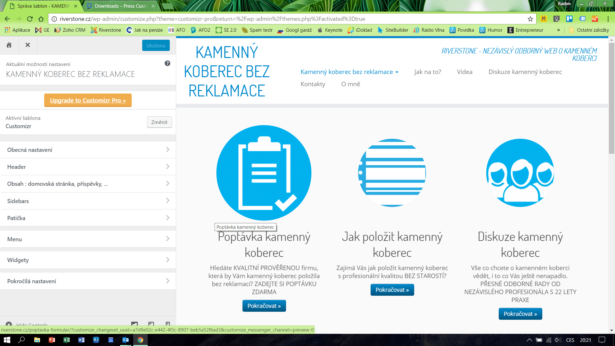The width and height of the screenshot is (615, 346).
Task: Expand the Patička section
Action: coord(88,218)
